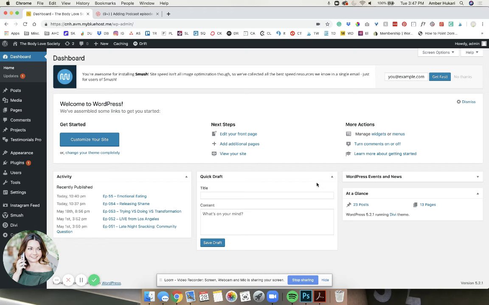
Task: Collapse the At a Glance widget
Action: 478,194
